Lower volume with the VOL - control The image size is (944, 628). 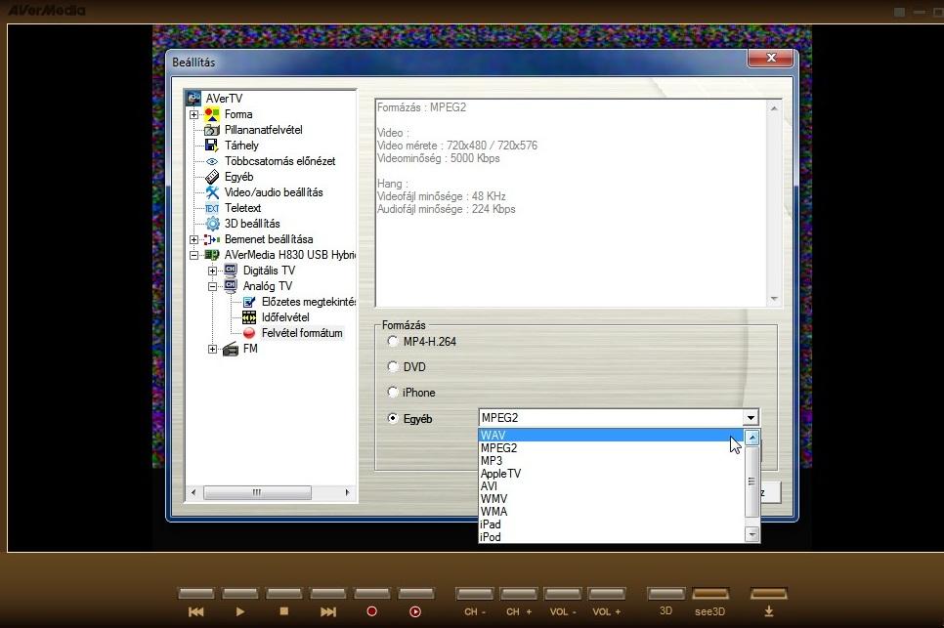pos(563,611)
